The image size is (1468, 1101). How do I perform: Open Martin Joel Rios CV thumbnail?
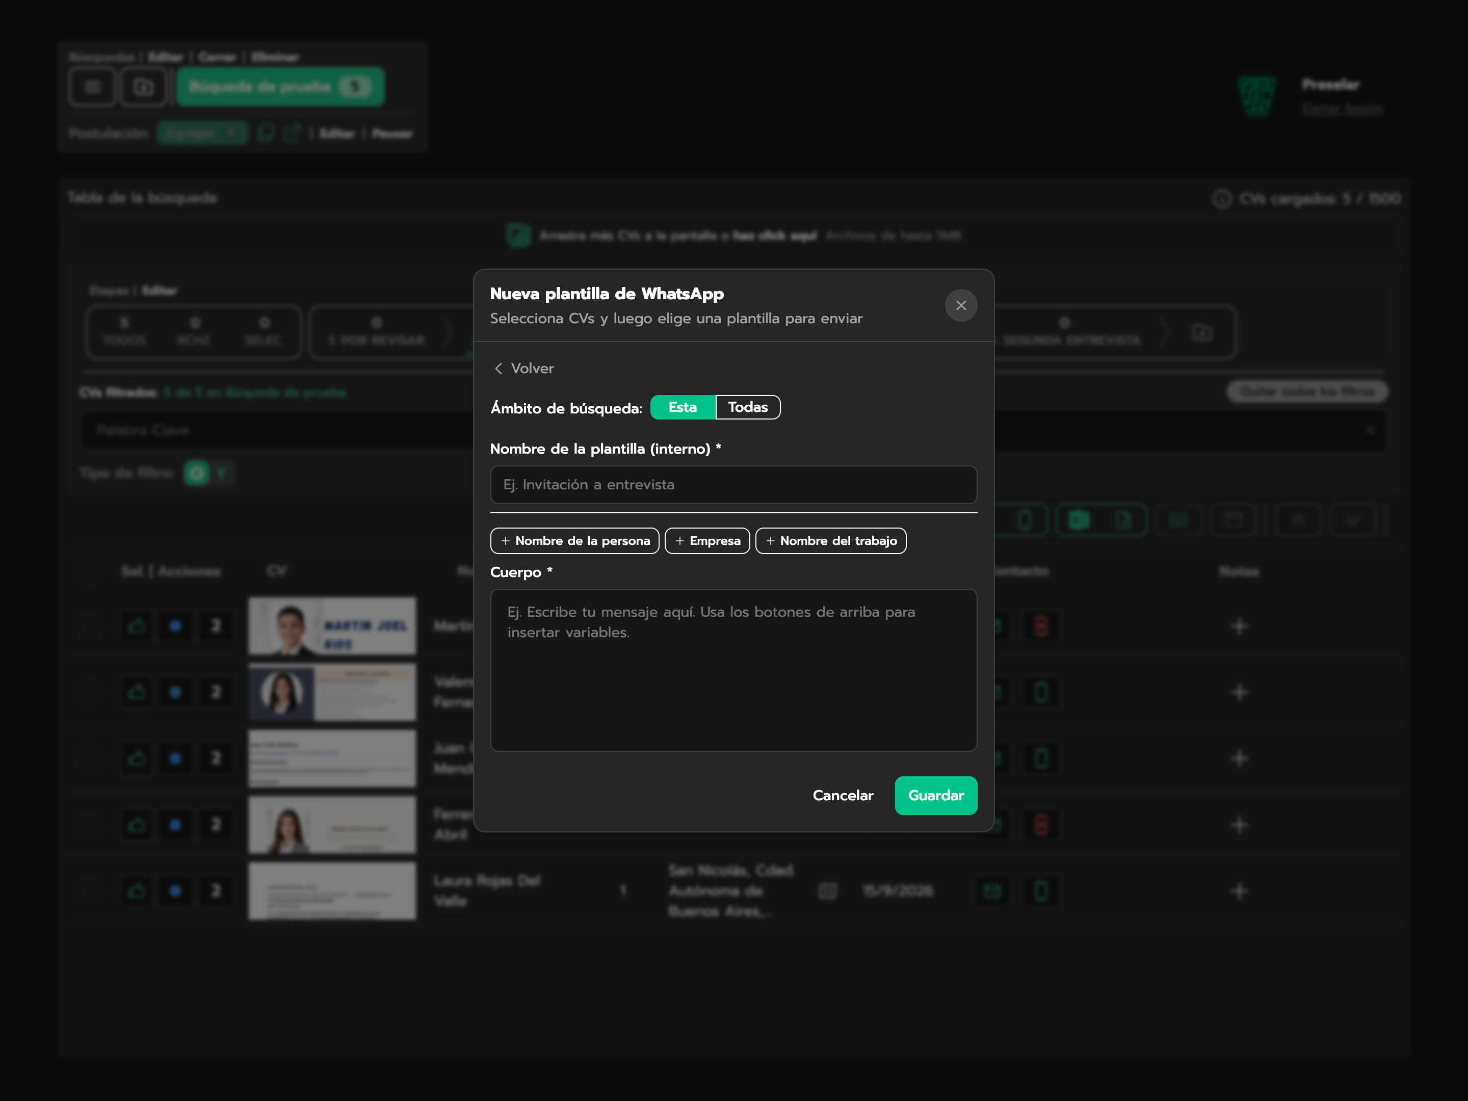(x=332, y=625)
